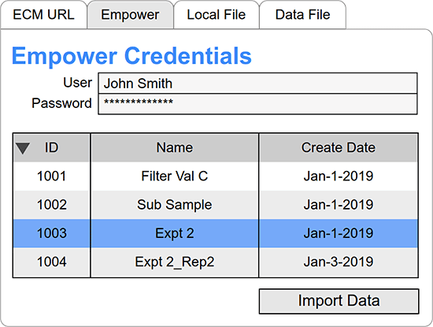433x327 pixels.
Task: Open the Local File tab
Action: tap(216, 15)
